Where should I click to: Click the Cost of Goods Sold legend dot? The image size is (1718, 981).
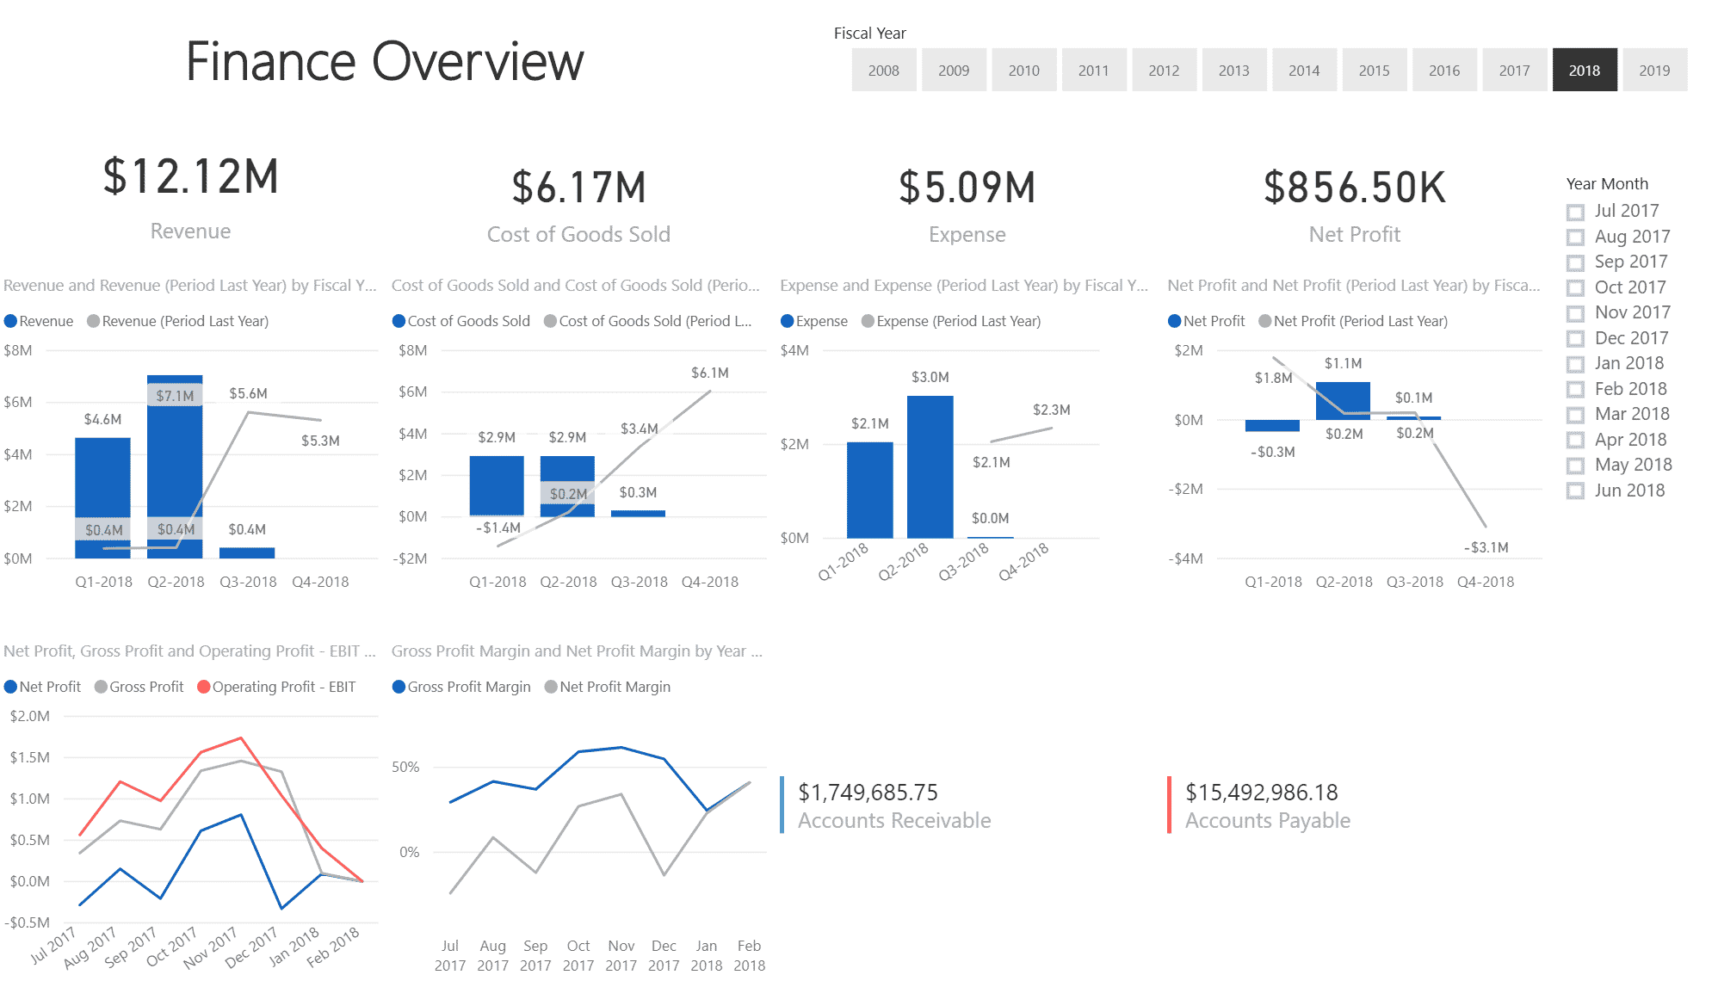[x=399, y=321]
